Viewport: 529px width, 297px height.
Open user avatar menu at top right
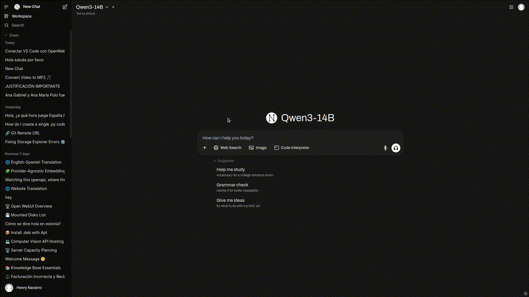click(x=521, y=7)
